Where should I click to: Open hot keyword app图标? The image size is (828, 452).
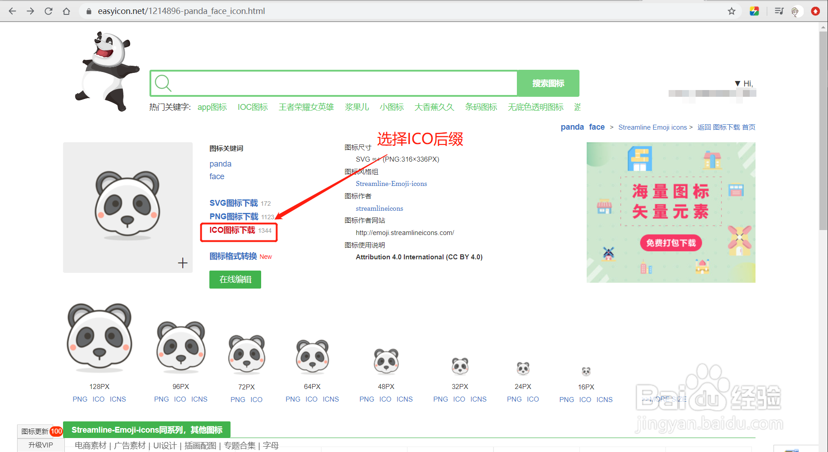click(212, 107)
